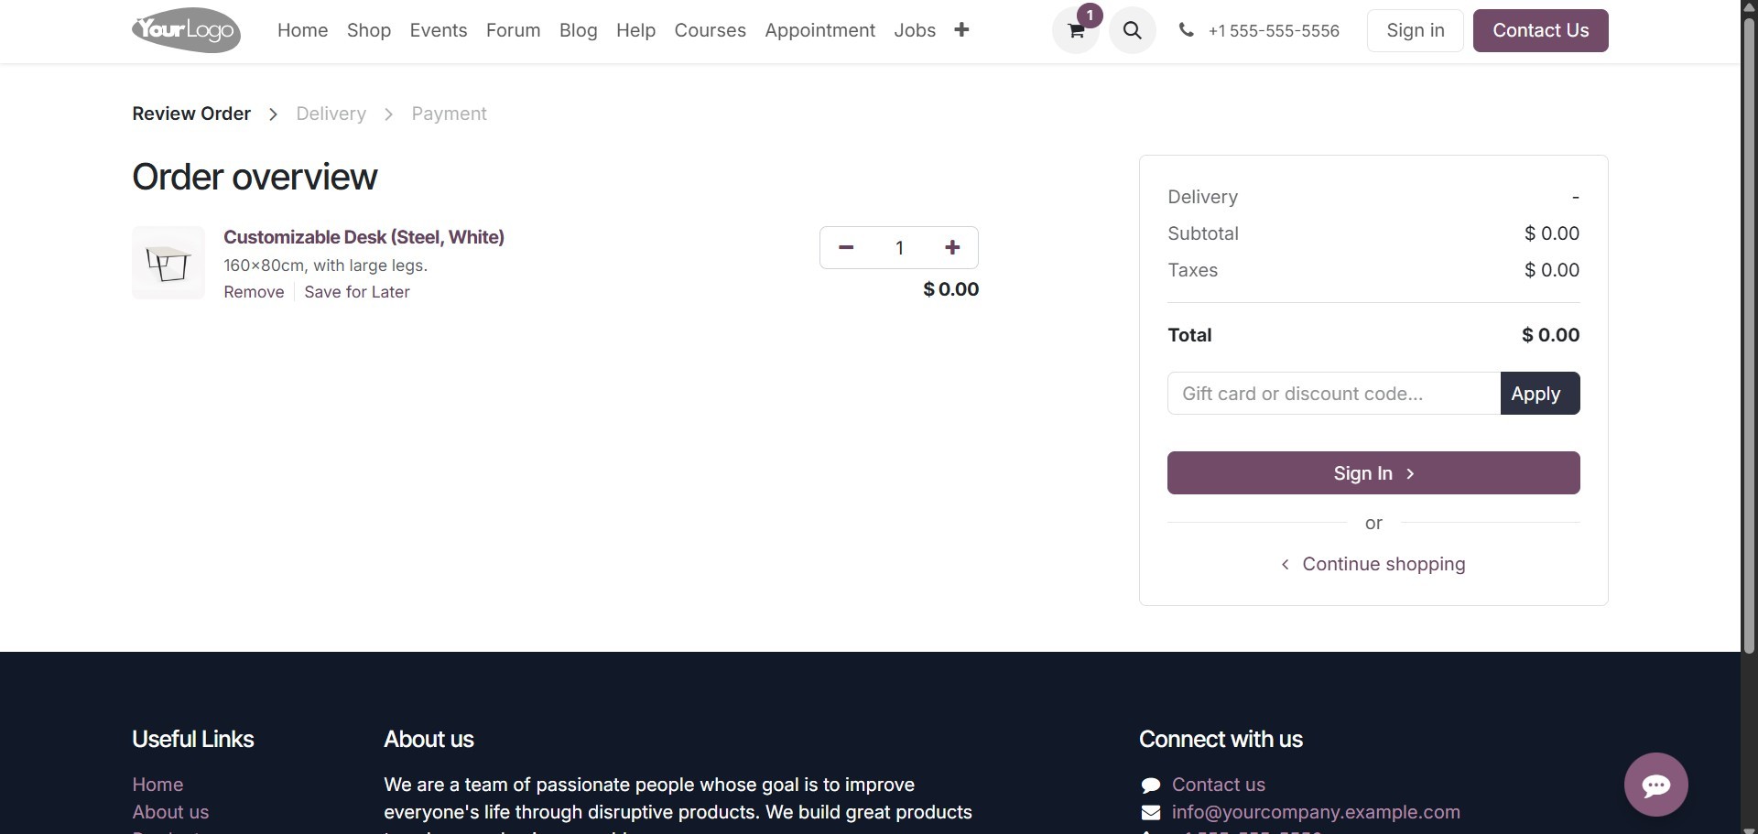The image size is (1758, 834).
Task: Click the Delivery breadcrumb step
Action: point(331,114)
